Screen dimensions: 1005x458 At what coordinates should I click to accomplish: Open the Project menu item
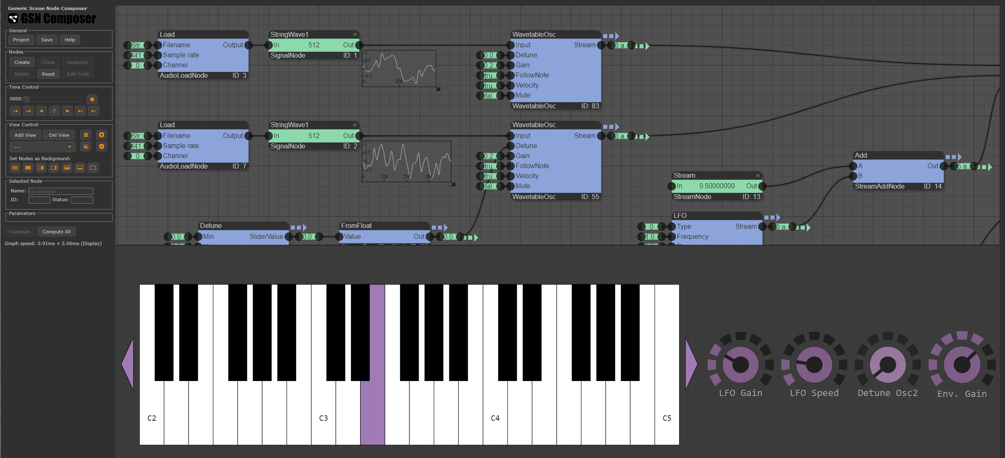point(21,39)
